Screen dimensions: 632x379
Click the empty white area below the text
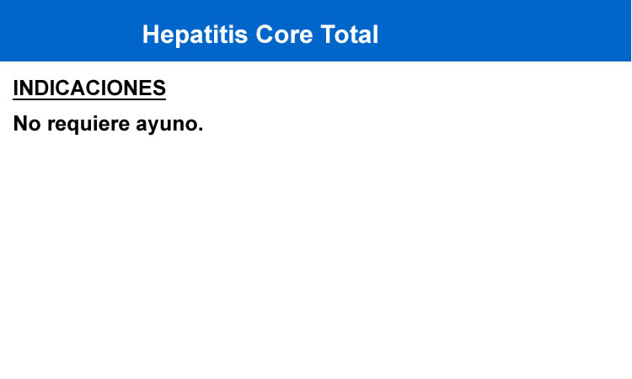[x=316, y=258]
